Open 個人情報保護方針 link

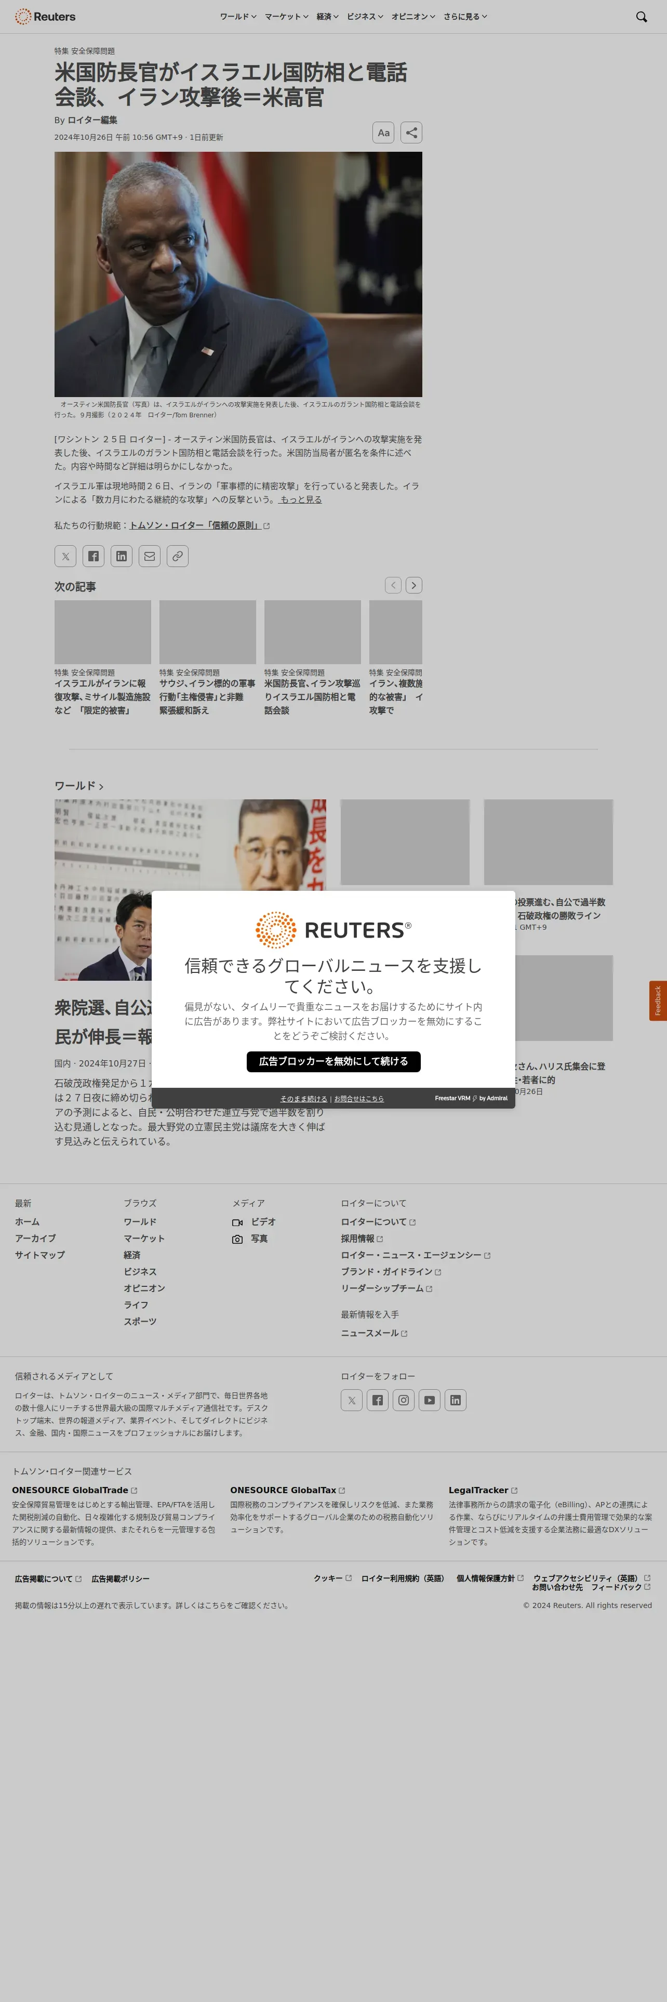(490, 1578)
